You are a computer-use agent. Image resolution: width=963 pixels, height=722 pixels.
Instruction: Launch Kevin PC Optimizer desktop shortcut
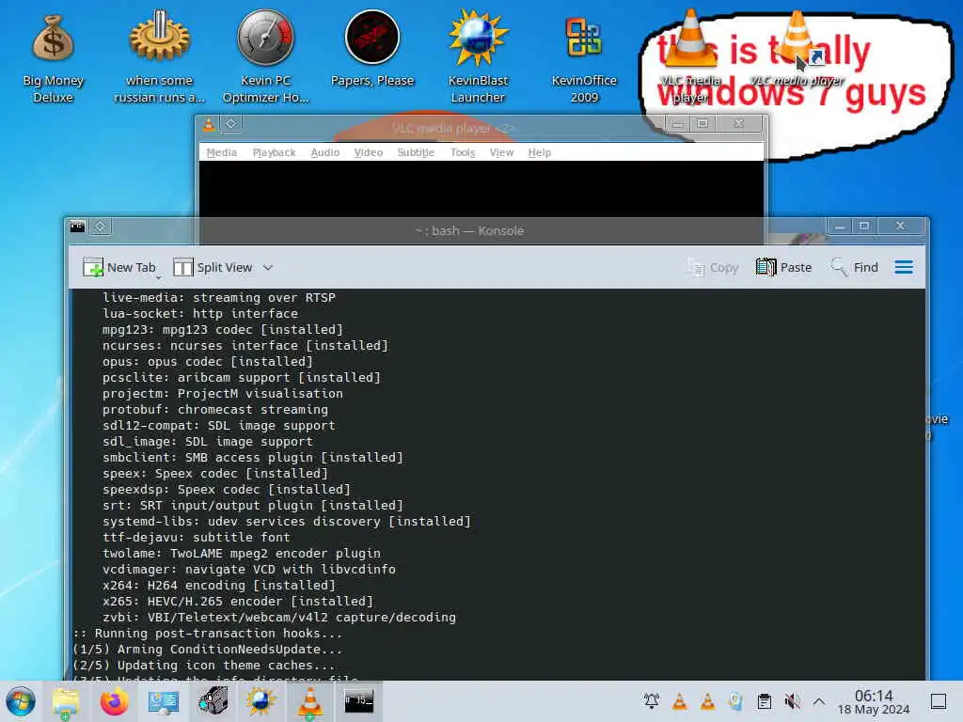[x=265, y=57]
